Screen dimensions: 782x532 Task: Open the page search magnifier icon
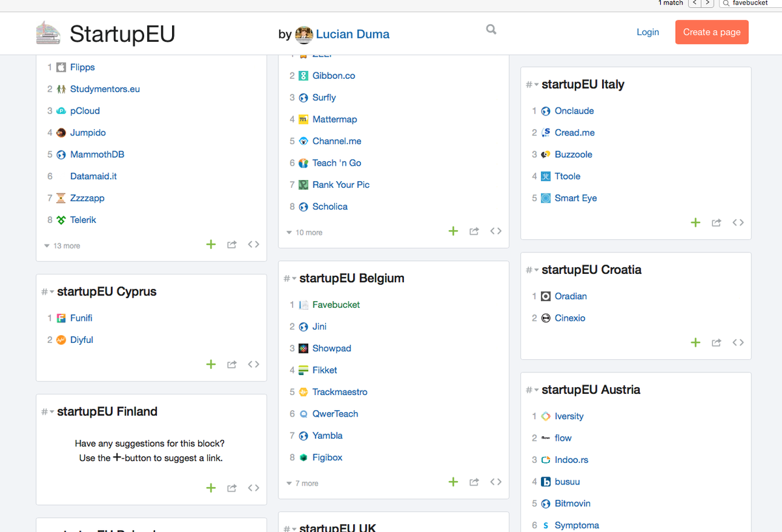pos(491,29)
